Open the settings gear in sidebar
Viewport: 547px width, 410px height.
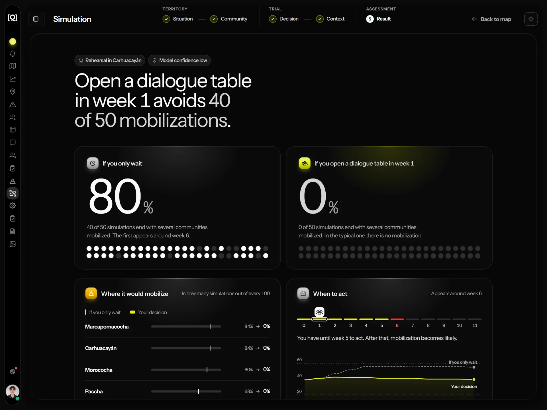coord(13,206)
